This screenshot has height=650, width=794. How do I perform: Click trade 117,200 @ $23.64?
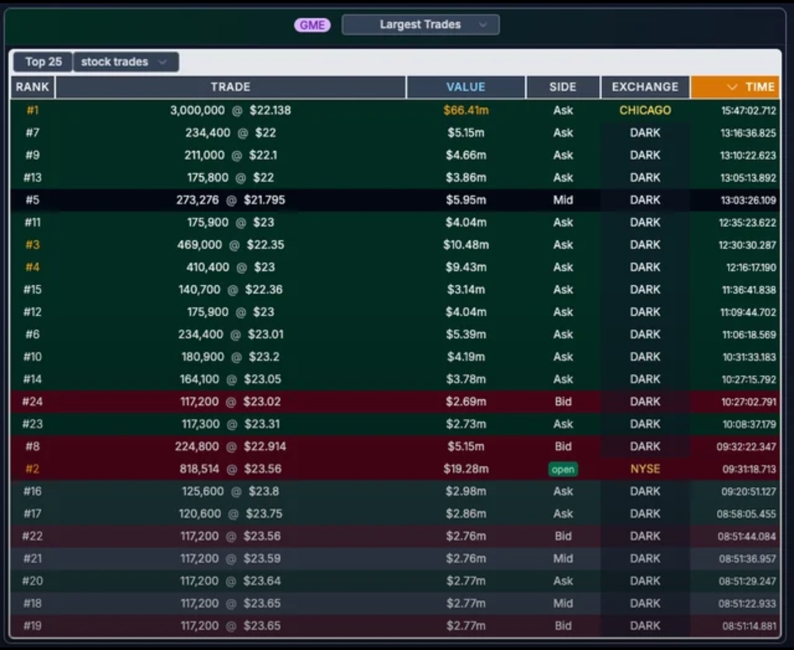(x=230, y=581)
